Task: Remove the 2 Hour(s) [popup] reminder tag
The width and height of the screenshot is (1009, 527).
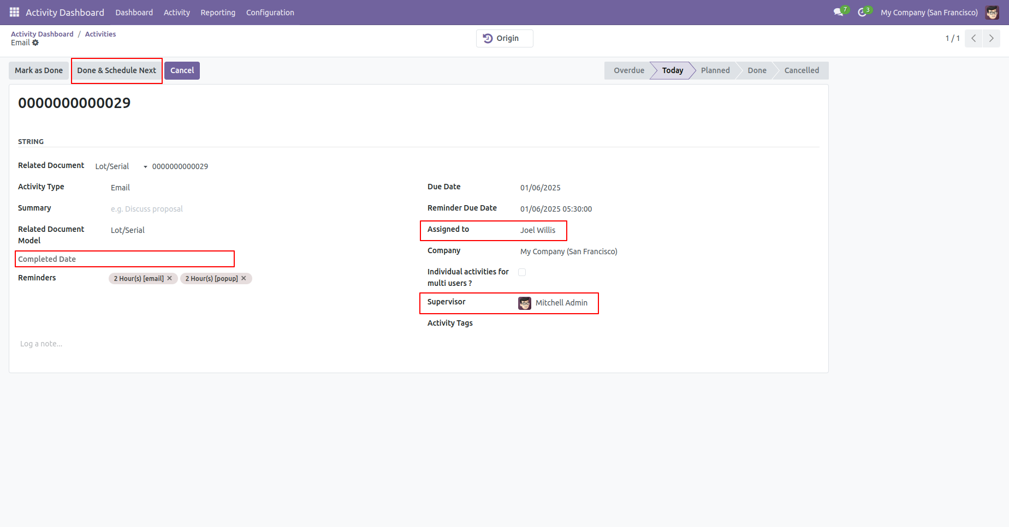Action: tap(244, 278)
